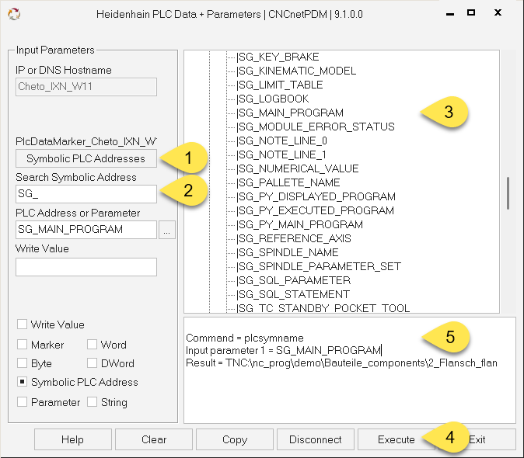The height and width of the screenshot is (458, 524).
Task: Select tree item SG_PY_EXECUTED_PROGRAM
Action: coord(315,211)
